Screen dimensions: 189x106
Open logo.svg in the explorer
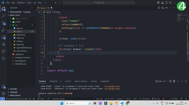[x=20, y=44]
